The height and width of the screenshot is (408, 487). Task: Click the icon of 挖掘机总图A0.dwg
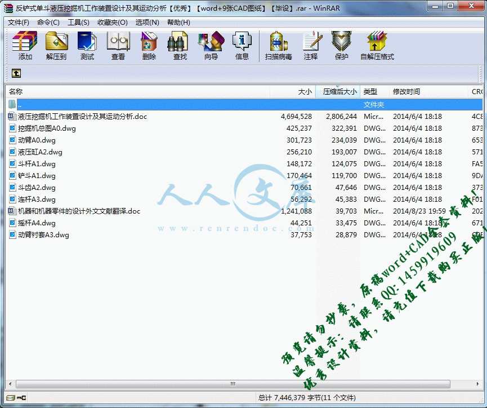pyautogui.click(x=12, y=128)
